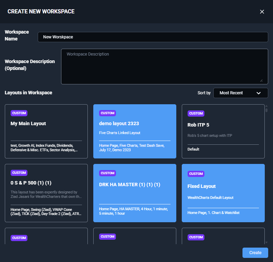
Task: Click the CUSTOM badge on DRK HA MASTER
Action: point(107,173)
